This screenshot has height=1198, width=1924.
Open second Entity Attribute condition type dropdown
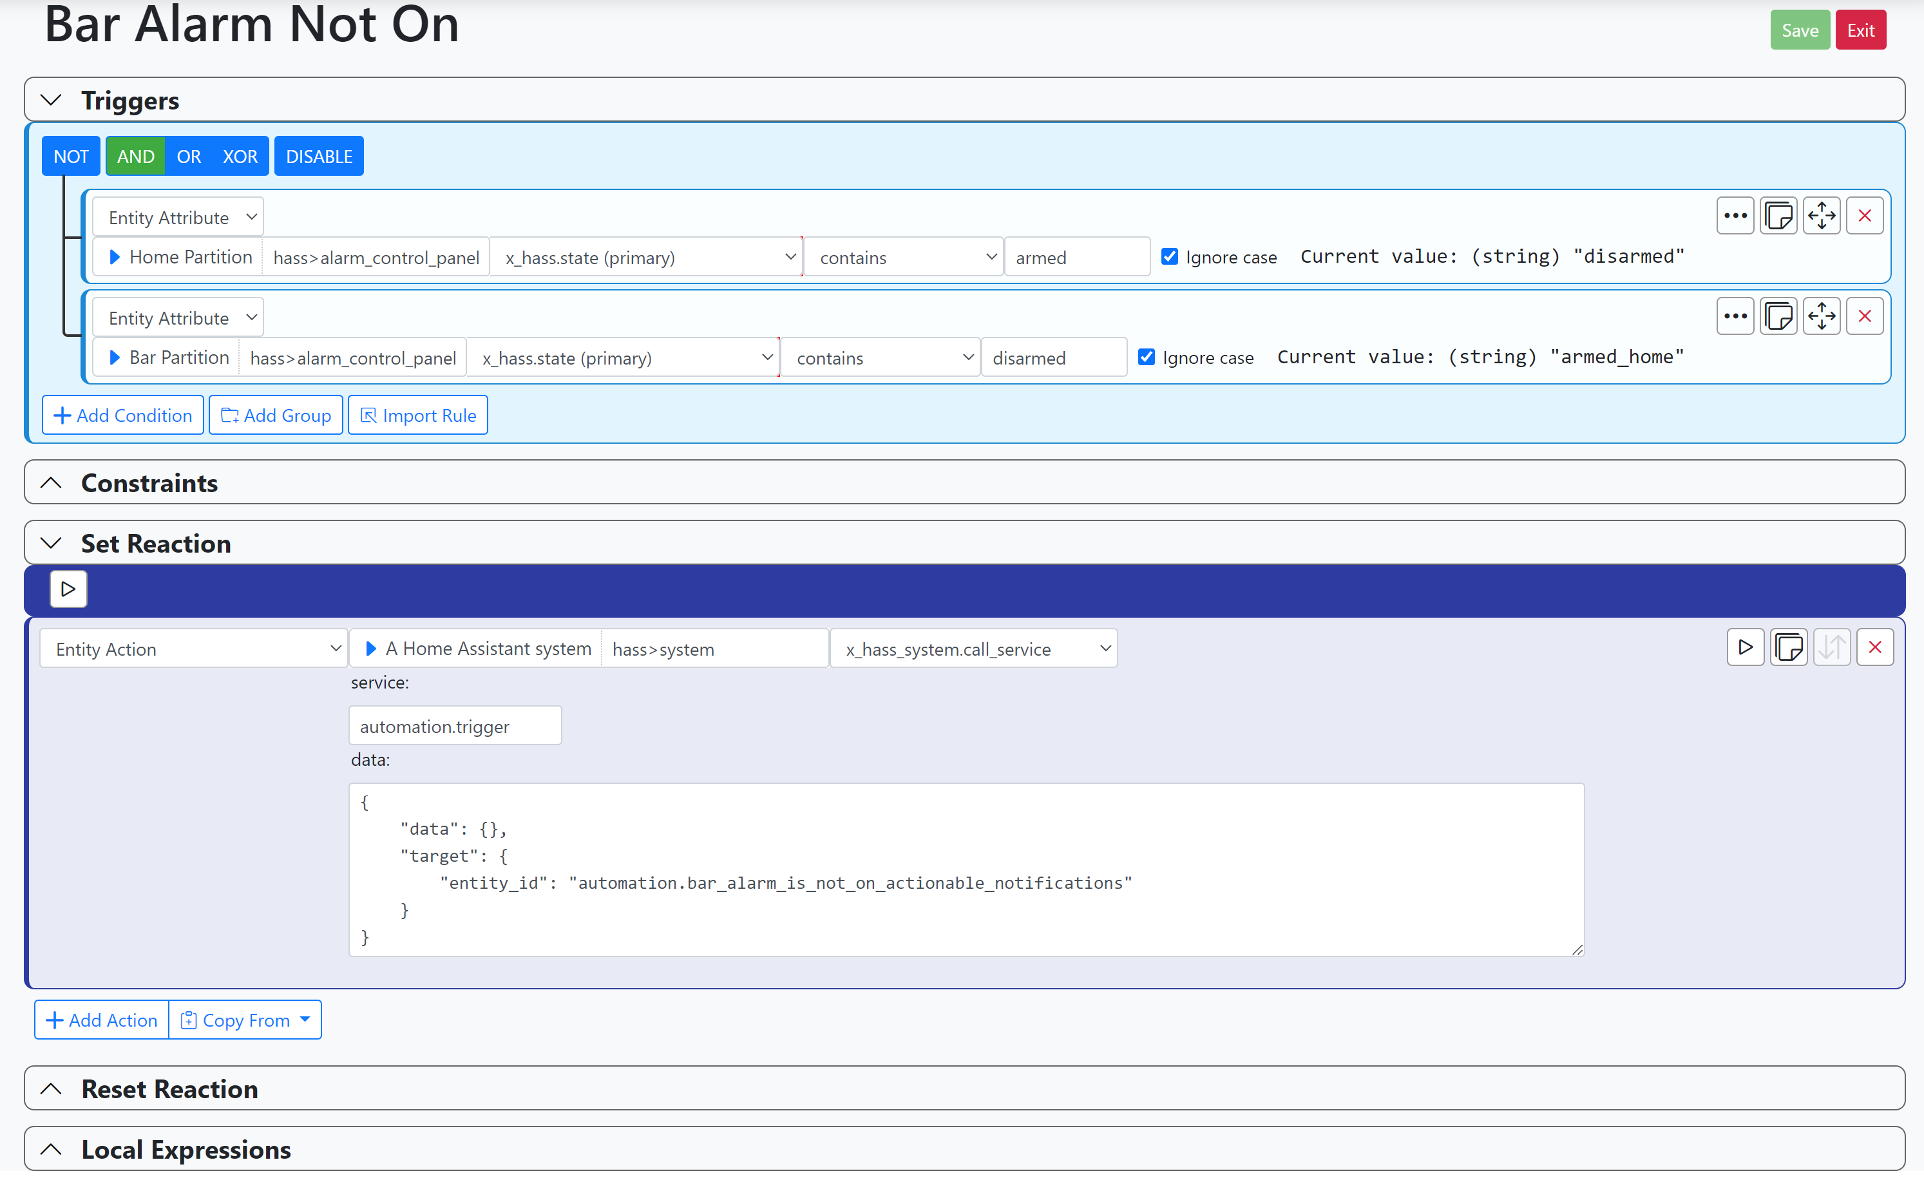pyautogui.click(x=178, y=318)
